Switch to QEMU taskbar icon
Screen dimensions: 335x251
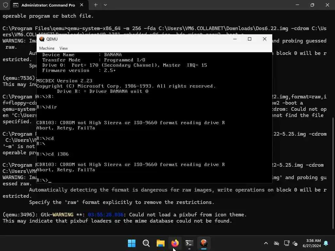click(x=204, y=243)
